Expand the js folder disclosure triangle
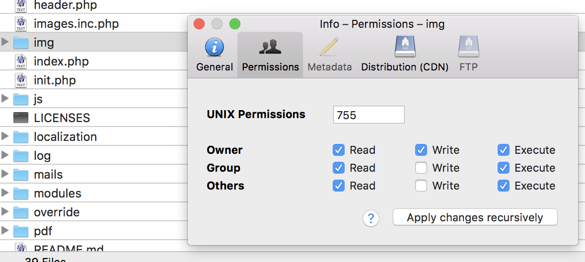This screenshot has width=585, height=262. tap(5, 99)
